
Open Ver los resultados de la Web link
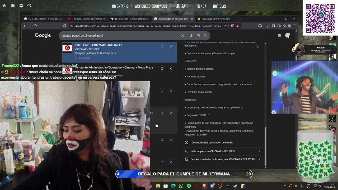pyautogui.click(x=223, y=159)
